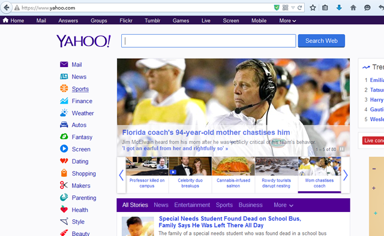The height and width of the screenshot is (236, 384).
Task: Open the Autos car icon
Action: point(64,125)
